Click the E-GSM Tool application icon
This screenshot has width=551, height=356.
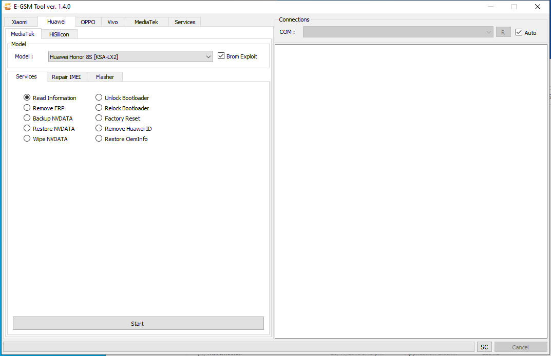pyautogui.click(x=7, y=7)
